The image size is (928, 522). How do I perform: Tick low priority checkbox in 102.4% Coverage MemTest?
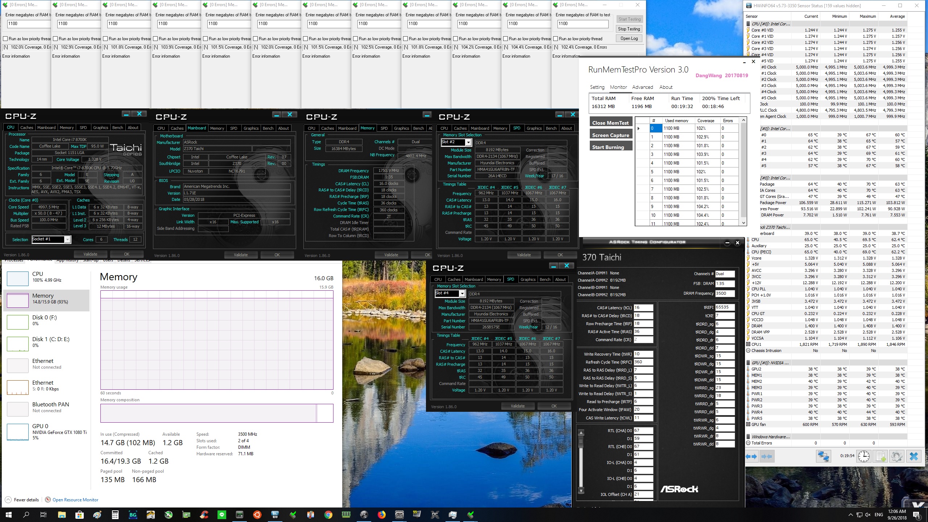[x=555, y=39]
